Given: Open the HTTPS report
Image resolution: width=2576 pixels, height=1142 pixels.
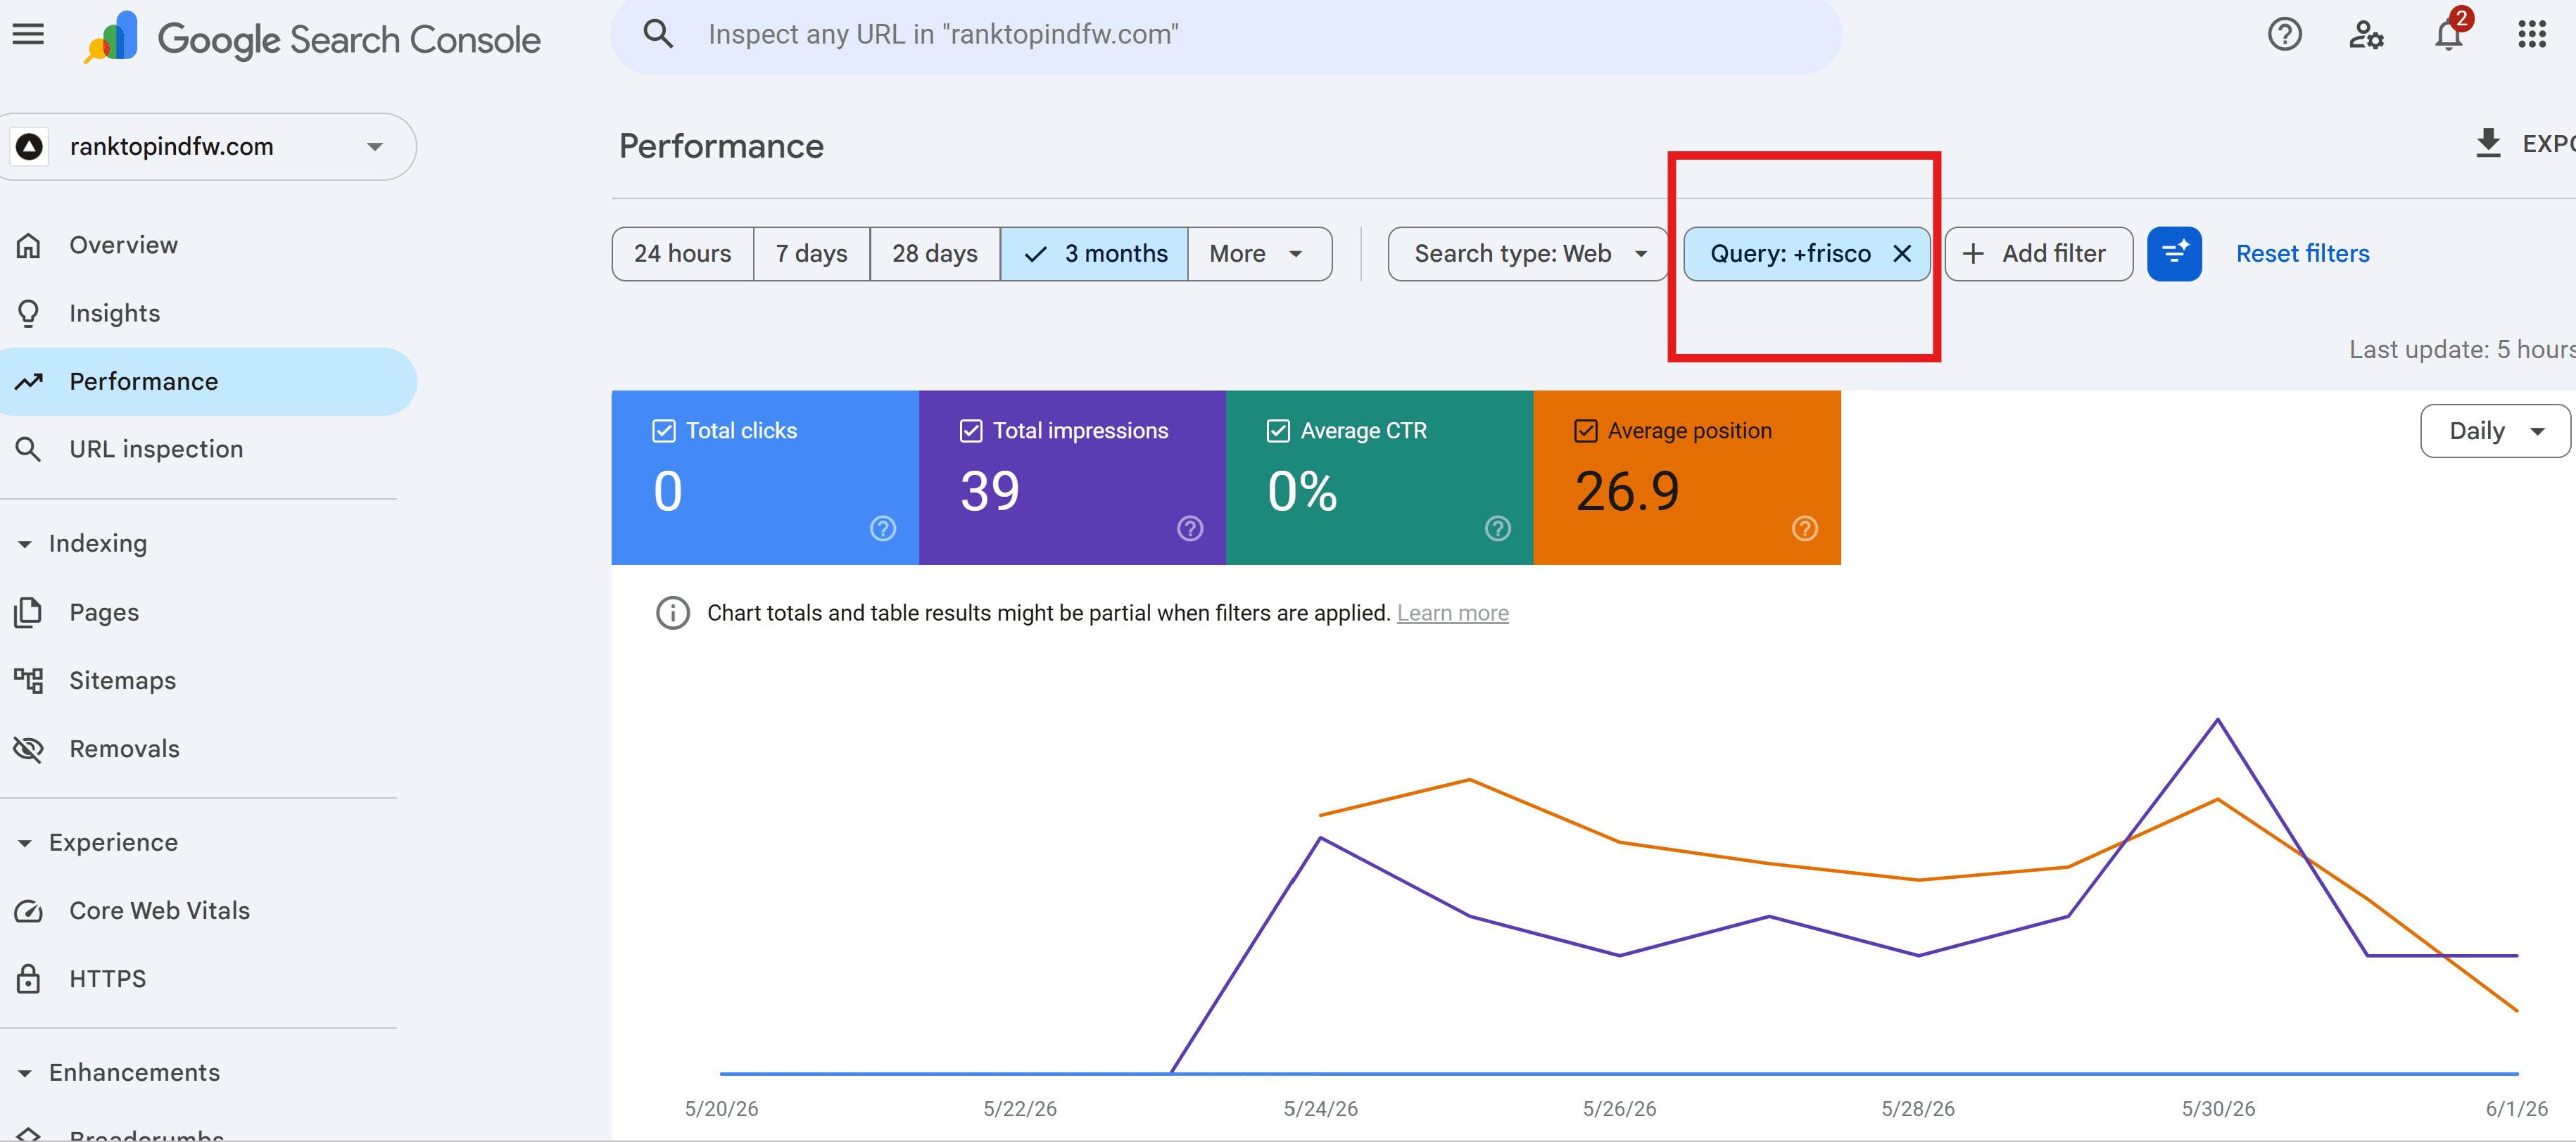Looking at the screenshot, I should click(x=208, y=978).
